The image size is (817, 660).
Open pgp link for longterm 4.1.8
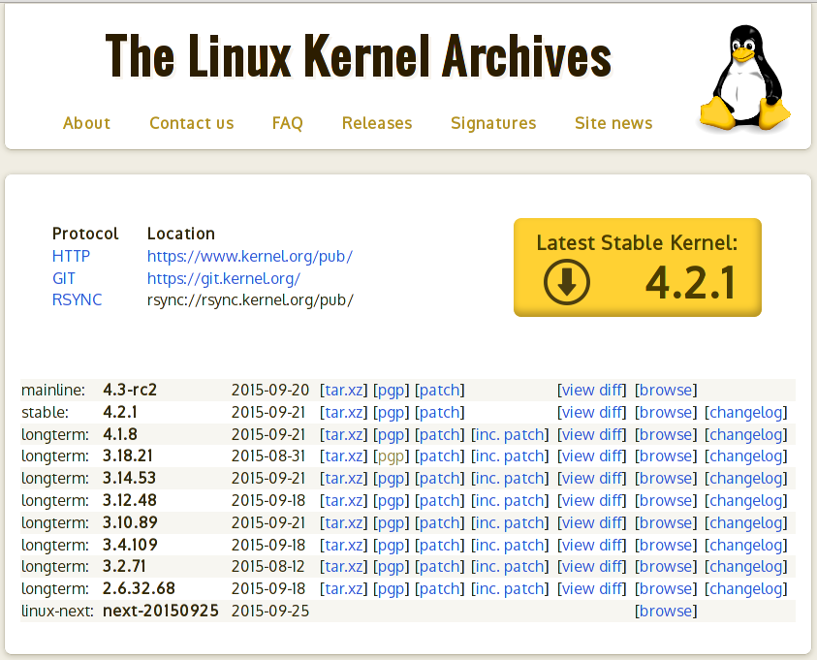pos(391,434)
